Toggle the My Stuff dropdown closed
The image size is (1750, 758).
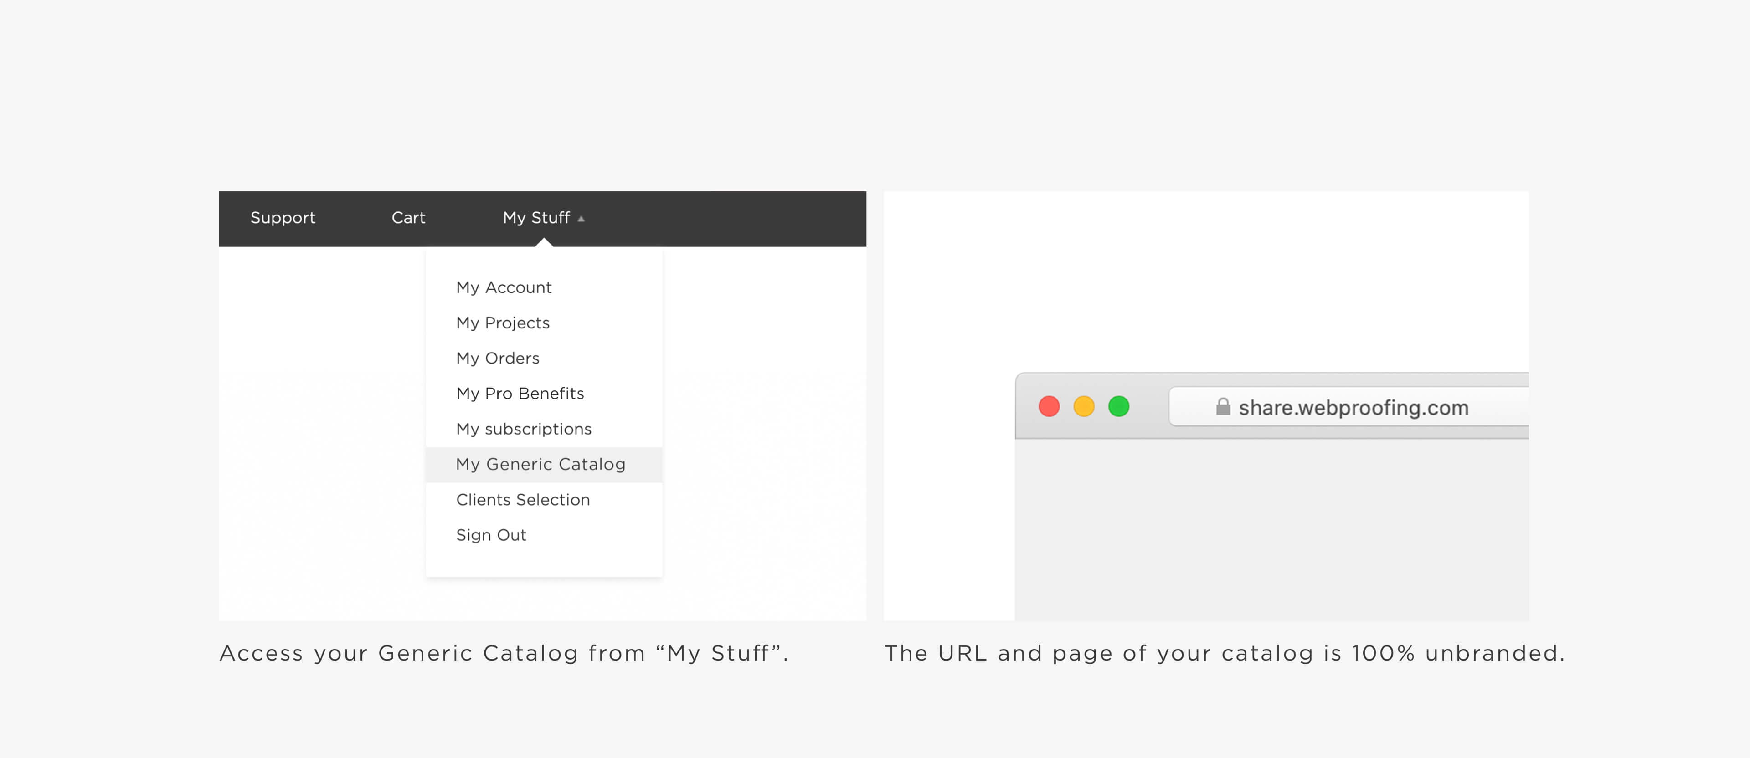pos(536,218)
